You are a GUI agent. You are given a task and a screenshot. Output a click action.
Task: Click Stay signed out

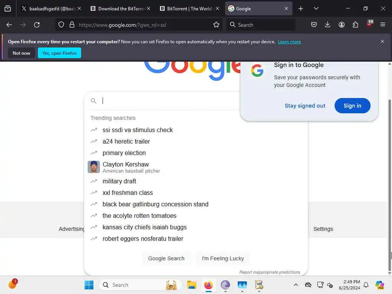pyautogui.click(x=305, y=106)
